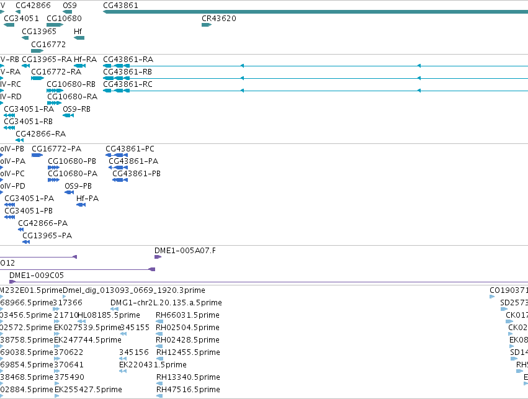This screenshot has height=399, width=528.
Task: Select the OS9-RB transcript label
Action: (76, 109)
